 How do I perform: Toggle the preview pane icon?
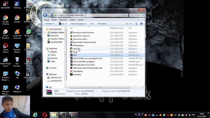pos(136,24)
